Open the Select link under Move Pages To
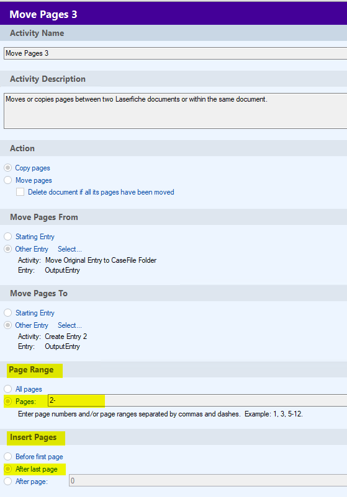Viewport: 347px width, 497px height. coord(70,325)
